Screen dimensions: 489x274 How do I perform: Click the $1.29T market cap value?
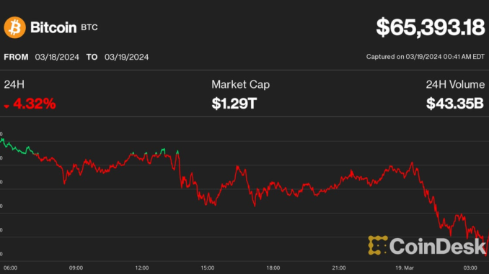tap(234, 104)
